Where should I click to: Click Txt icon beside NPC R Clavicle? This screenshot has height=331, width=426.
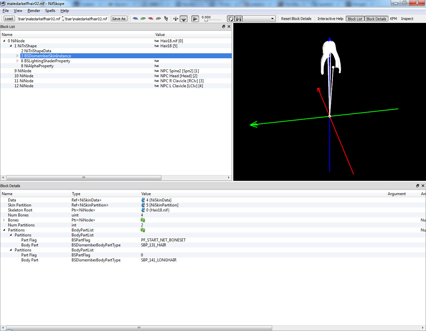[156, 81]
